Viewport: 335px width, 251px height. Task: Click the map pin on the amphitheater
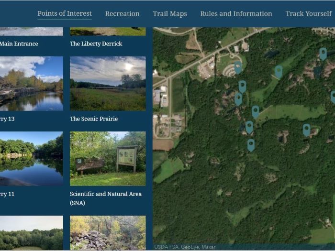pyautogui.click(x=238, y=67)
